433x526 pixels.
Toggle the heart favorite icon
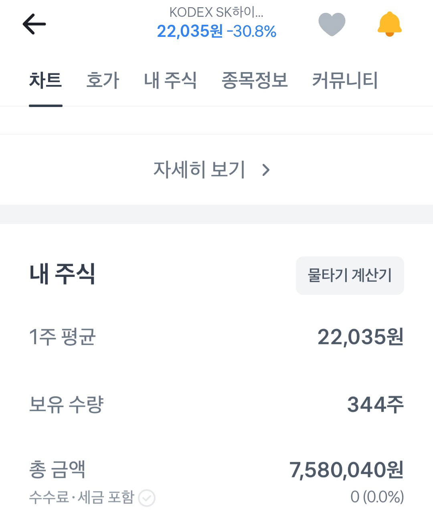(x=332, y=24)
